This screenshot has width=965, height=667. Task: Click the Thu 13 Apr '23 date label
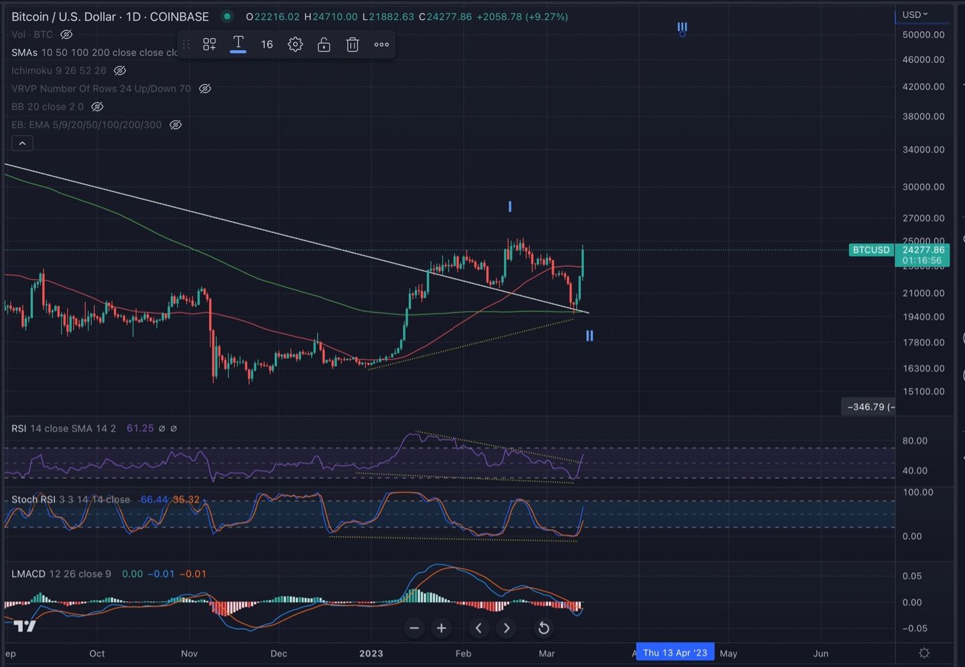point(675,653)
